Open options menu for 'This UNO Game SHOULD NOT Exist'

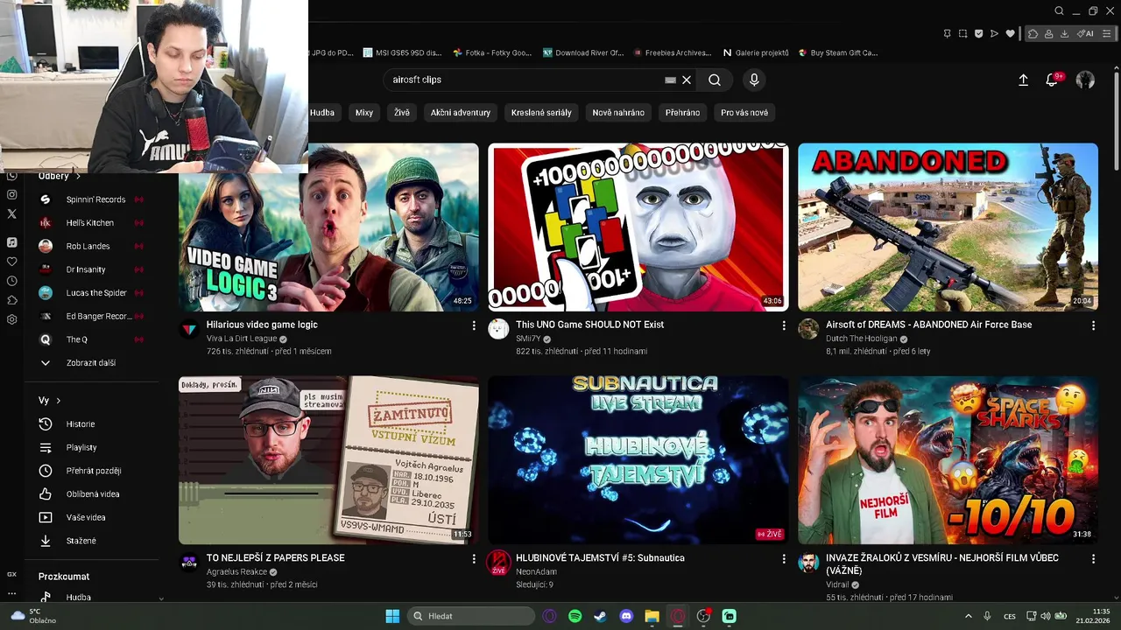coord(784,325)
